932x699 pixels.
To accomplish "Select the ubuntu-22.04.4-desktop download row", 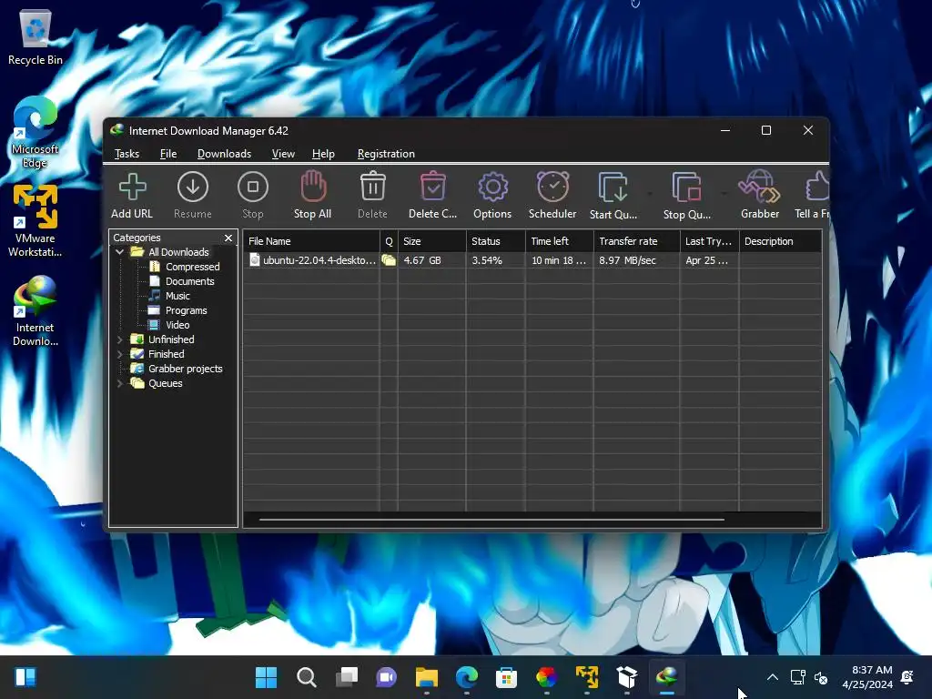I will click(x=532, y=260).
